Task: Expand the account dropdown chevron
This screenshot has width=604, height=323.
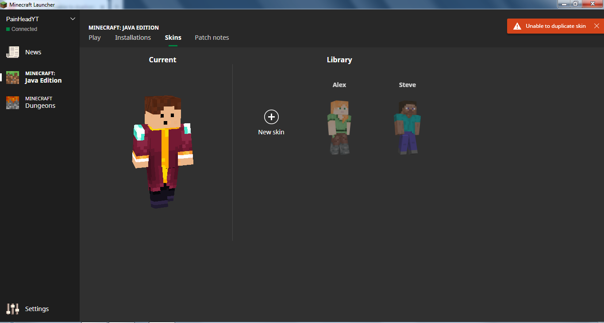Action: click(x=73, y=19)
